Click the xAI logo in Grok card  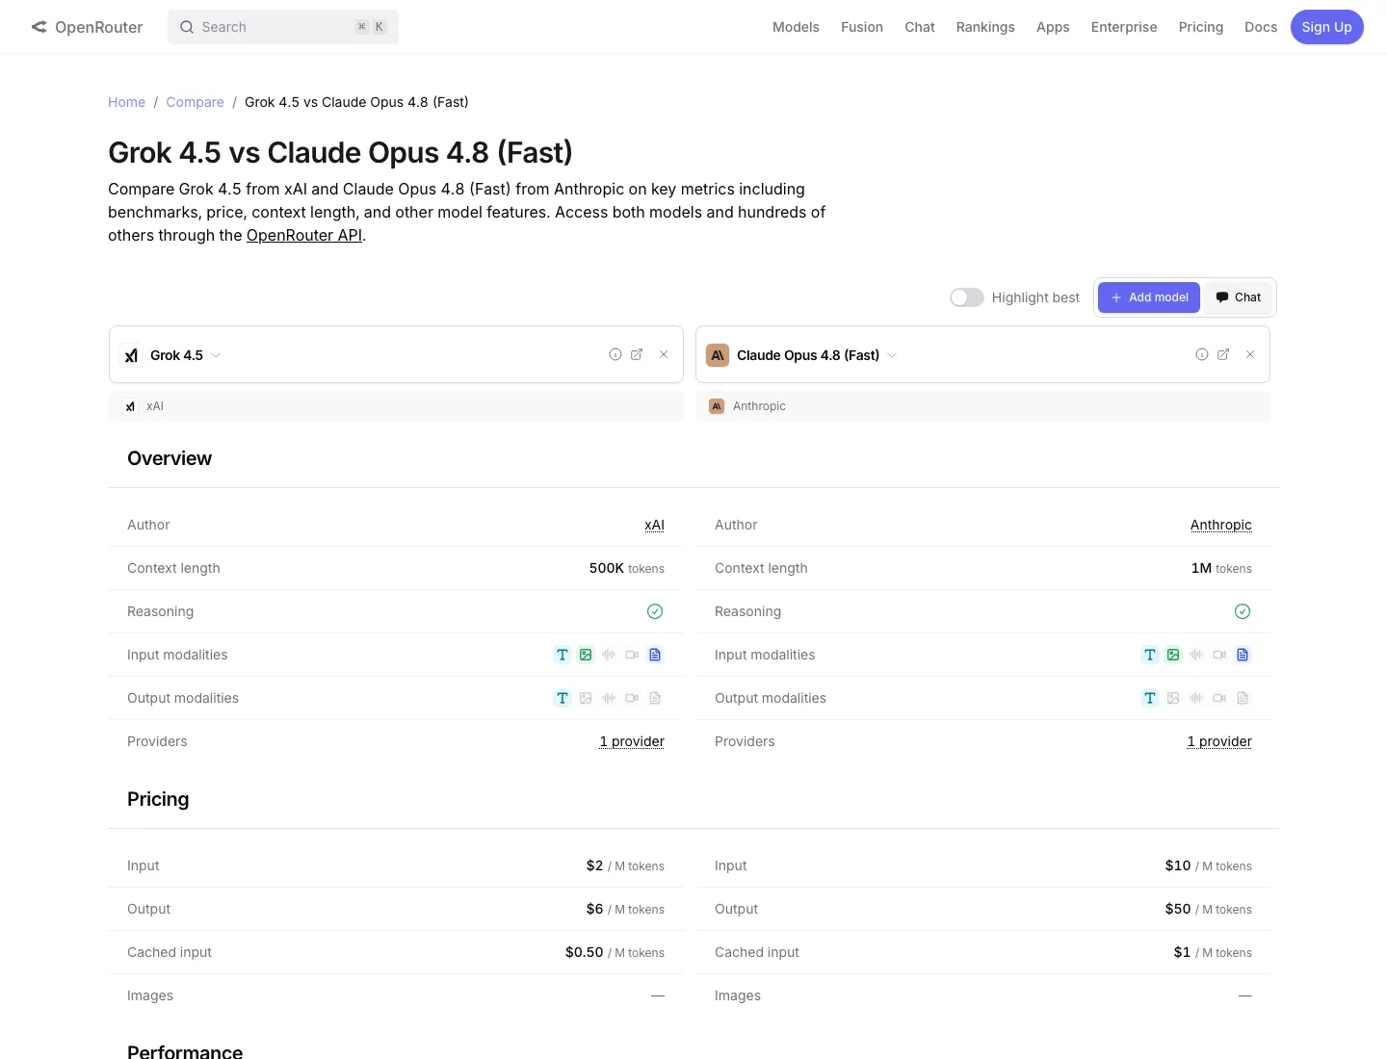[x=131, y=355]
